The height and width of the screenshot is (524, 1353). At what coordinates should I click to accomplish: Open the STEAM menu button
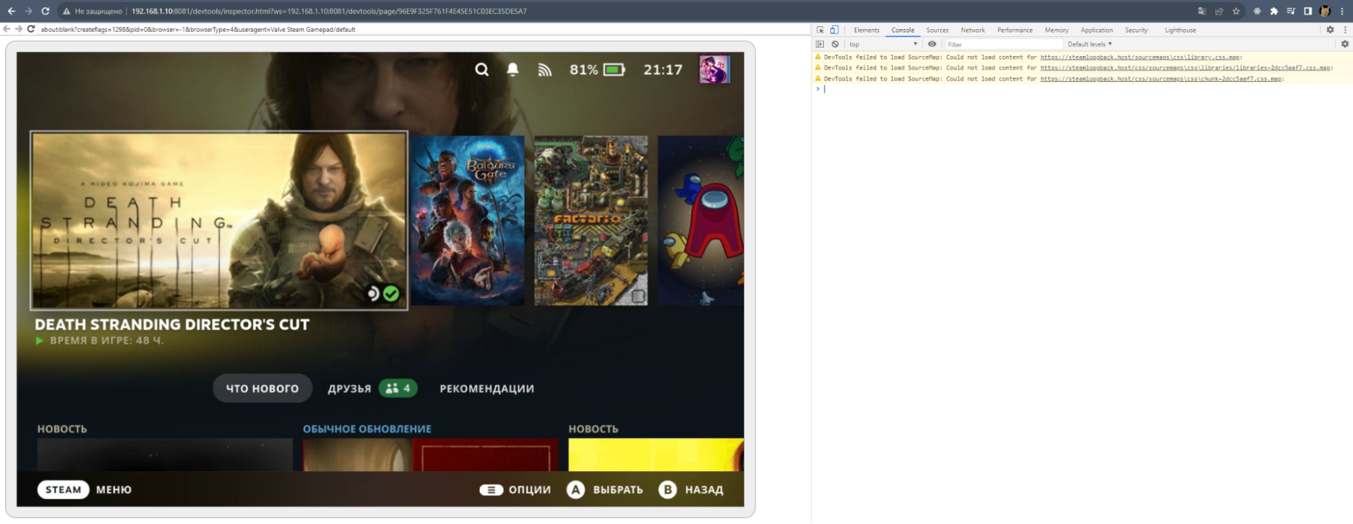(63, 490)
